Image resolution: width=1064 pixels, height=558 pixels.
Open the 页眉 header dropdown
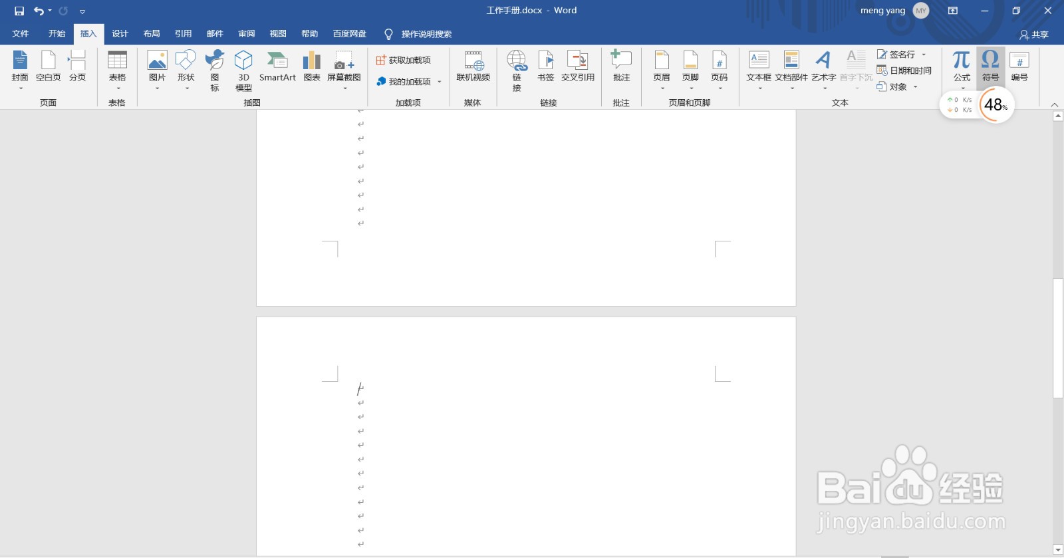tap(662, 70)
